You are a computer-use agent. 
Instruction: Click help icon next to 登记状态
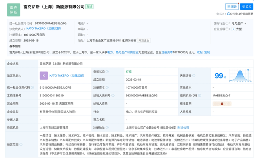coord(107,71)
